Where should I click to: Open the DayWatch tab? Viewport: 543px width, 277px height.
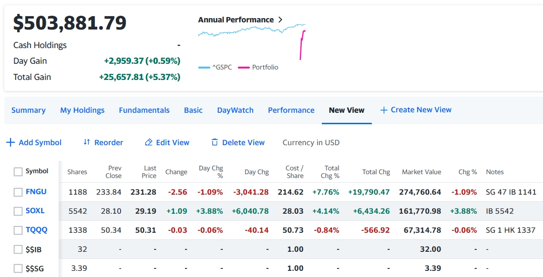pos(235,110)
